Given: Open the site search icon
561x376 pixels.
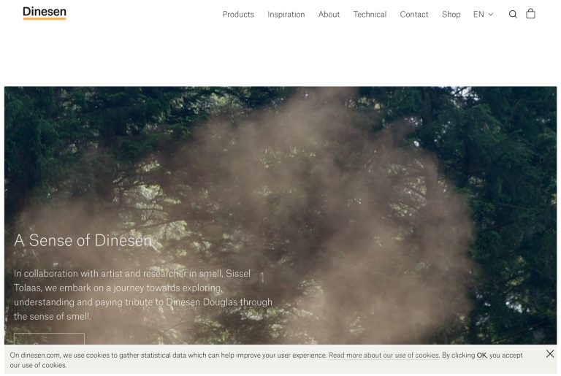Looking at the screenshot, I should click(x=513, y=15).
